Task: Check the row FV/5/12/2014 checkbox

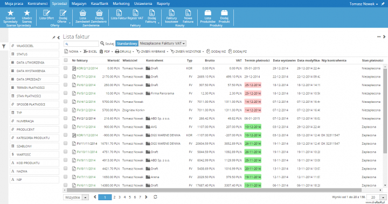Action: [x=66, y=93]
